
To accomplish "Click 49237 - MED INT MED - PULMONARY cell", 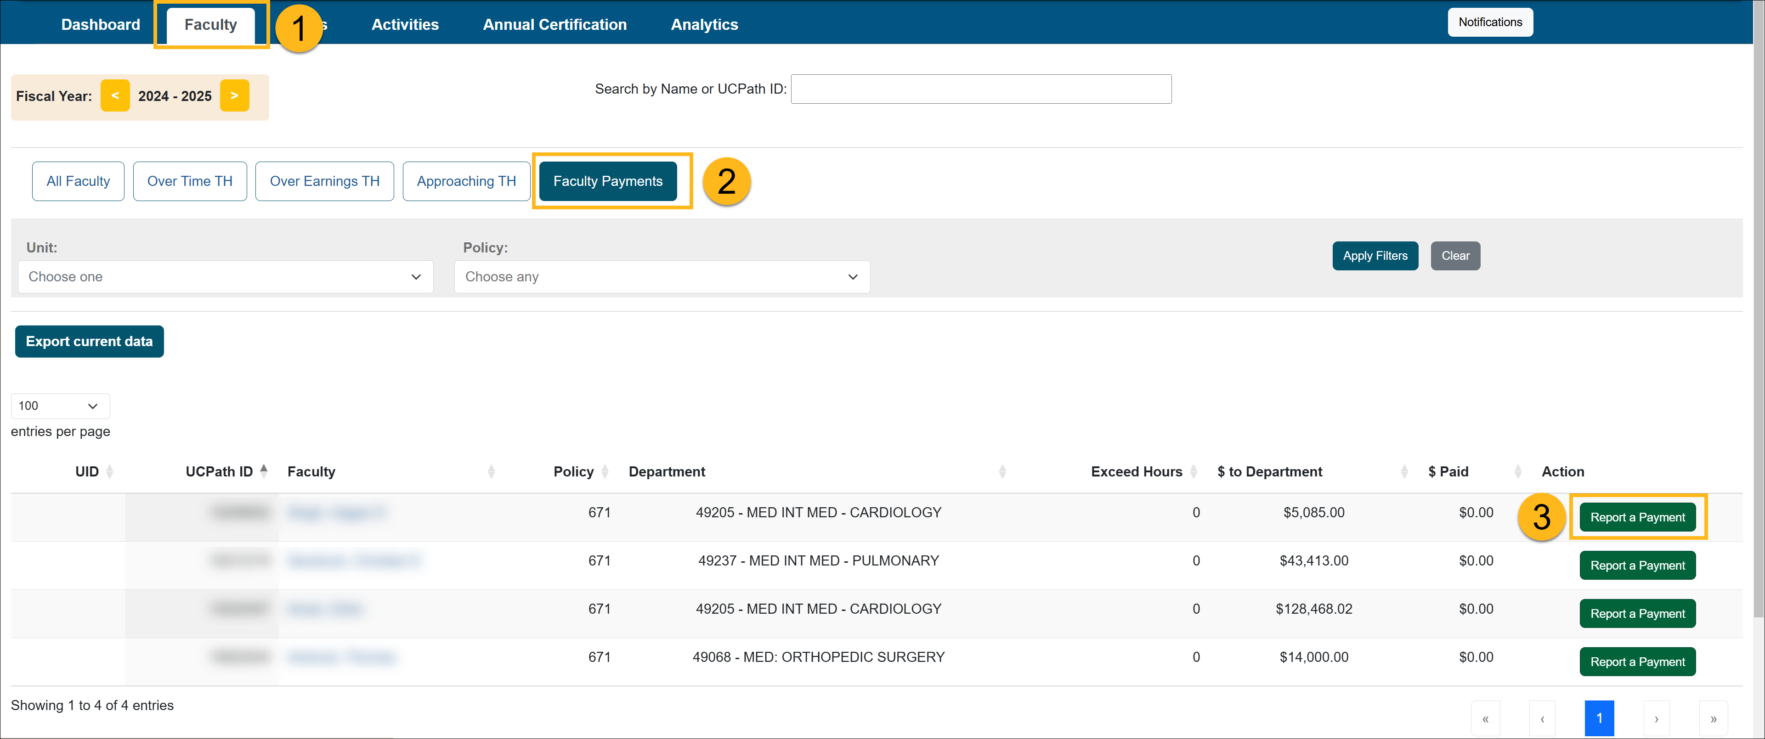I will pyautogui.click(x=818, y=561).
